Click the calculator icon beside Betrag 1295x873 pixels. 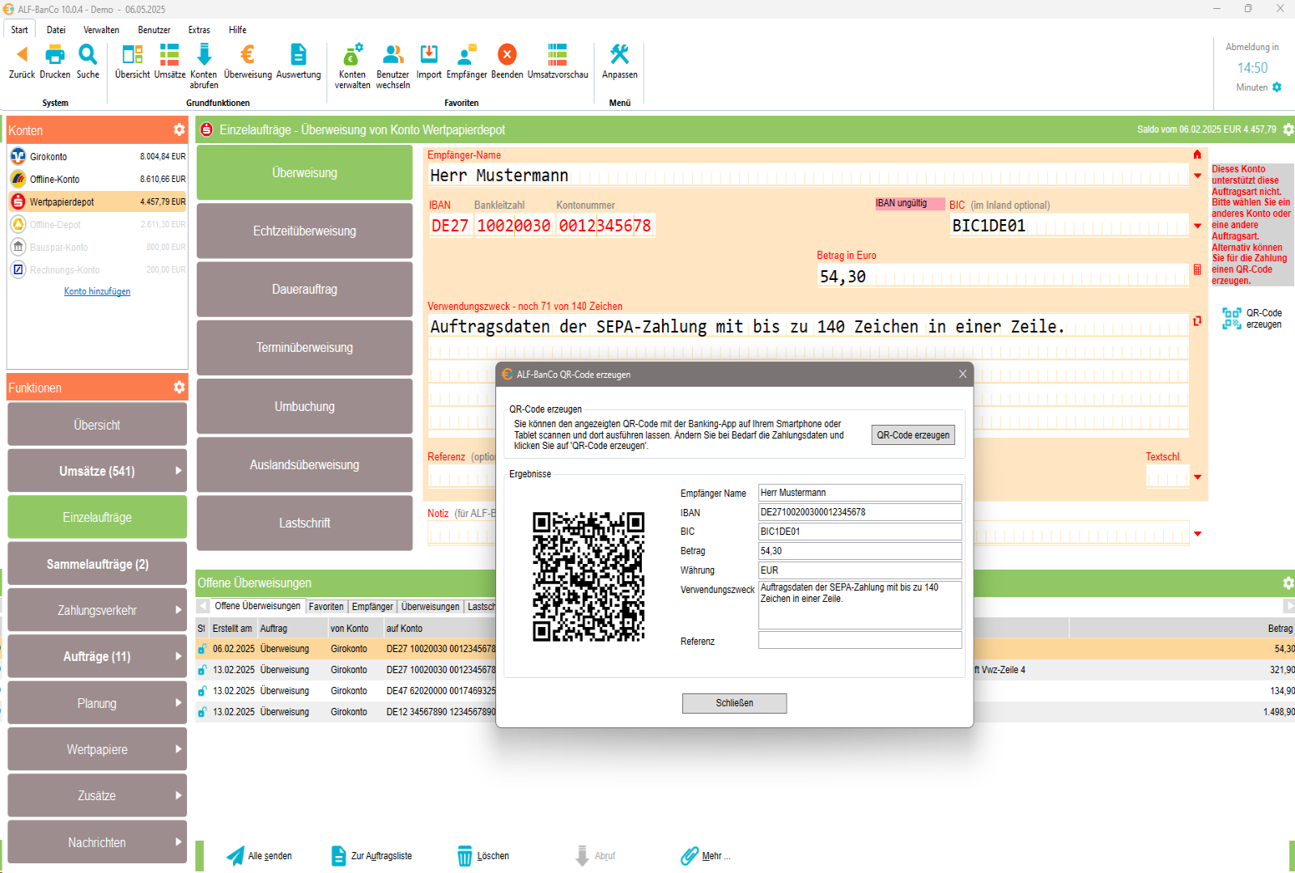(1197, 269)
